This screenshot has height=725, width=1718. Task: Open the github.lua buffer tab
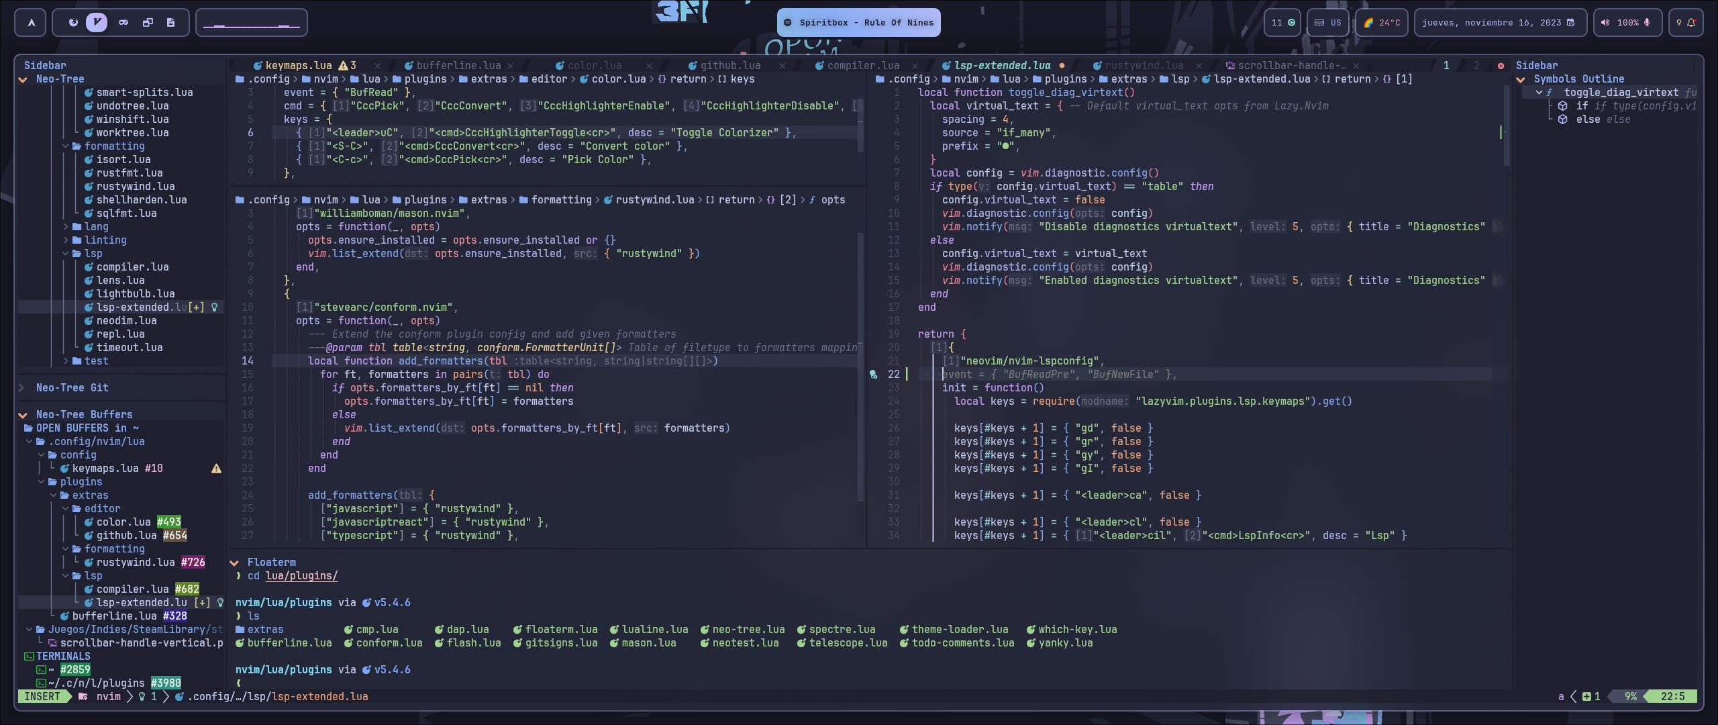(x=729, y=66)
